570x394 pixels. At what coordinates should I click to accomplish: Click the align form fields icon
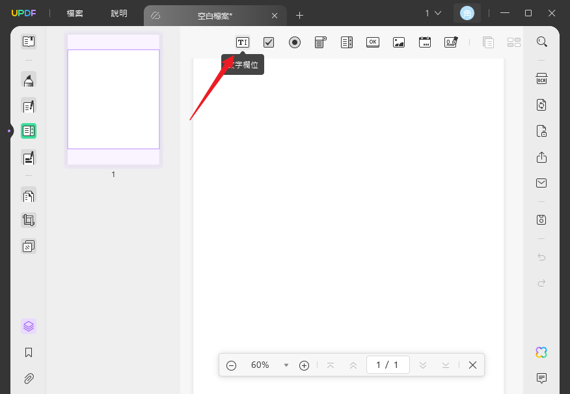pyautogui.click(x=514, y=42)
